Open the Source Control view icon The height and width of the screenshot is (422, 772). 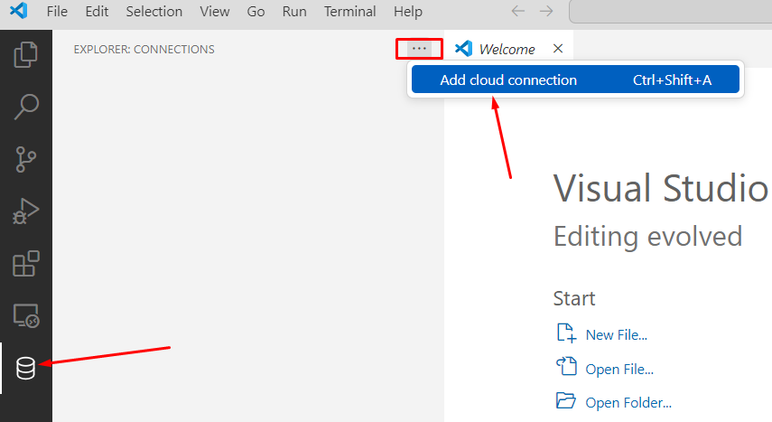(x=25, y=159)
